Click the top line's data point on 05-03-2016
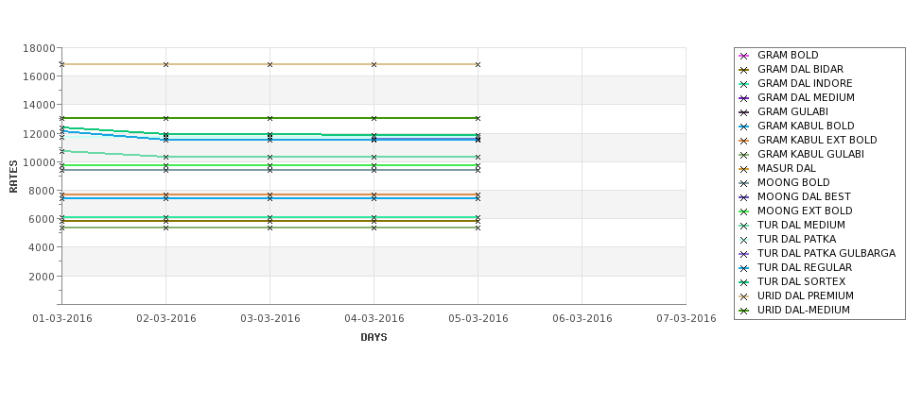Viewport: 922px width, 405px height. coord(478,64)
